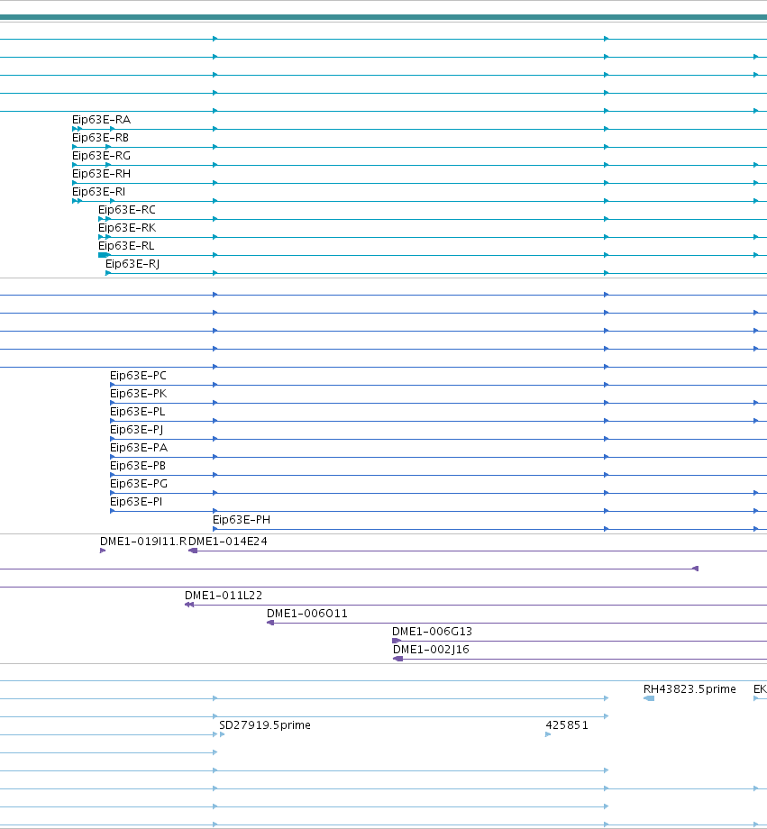
Task: Select the Eip63E-PI protein label
Action: tap(136, 501)
